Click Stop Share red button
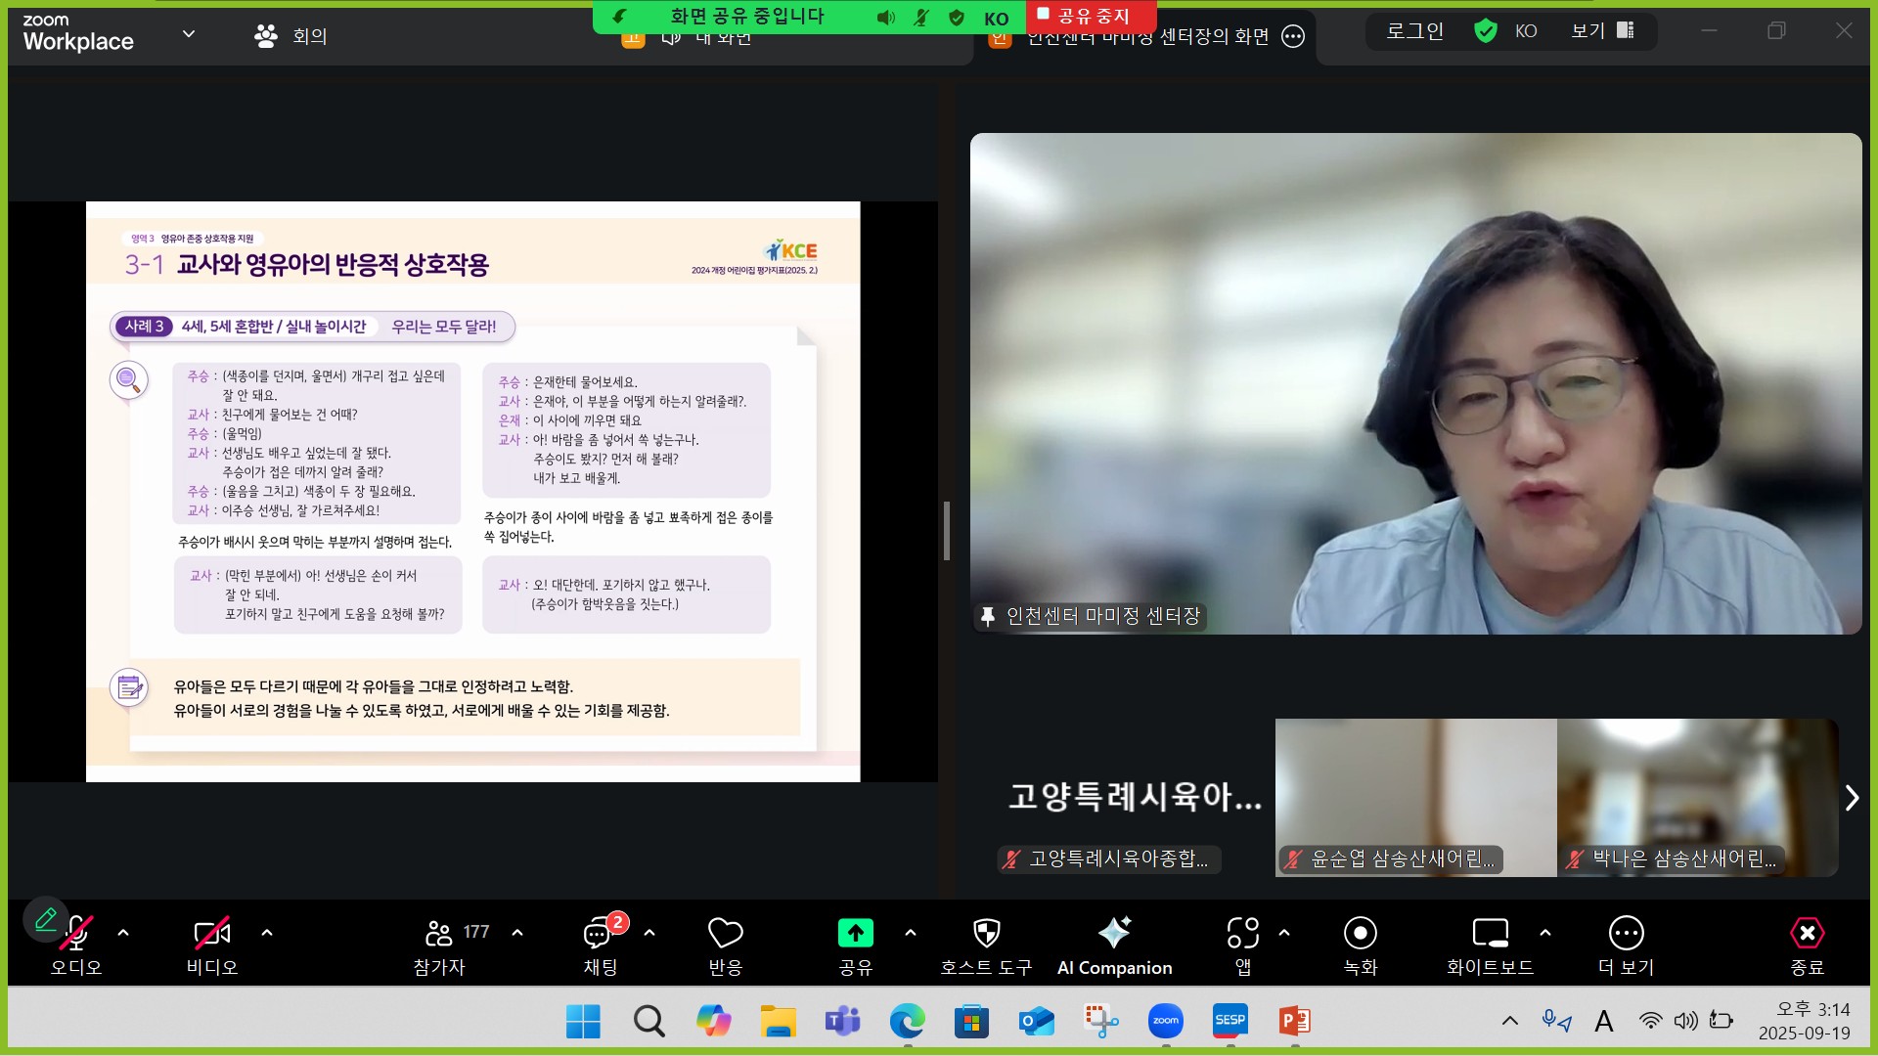1878x1056 pixels. (1092, 16)
